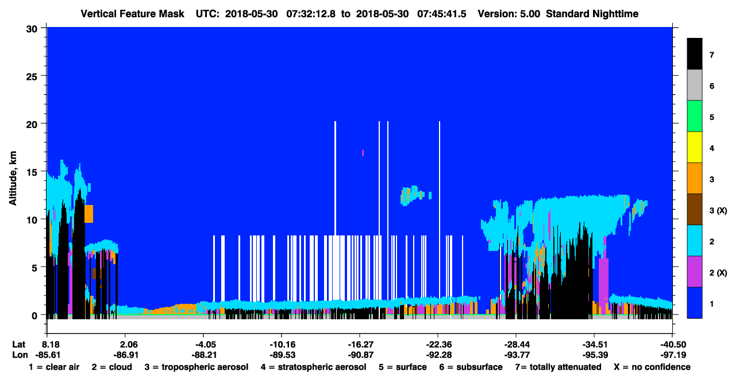747x383 pixels.
Task: Click the green surface swatch labeled 5
Action: pos(695,117)
